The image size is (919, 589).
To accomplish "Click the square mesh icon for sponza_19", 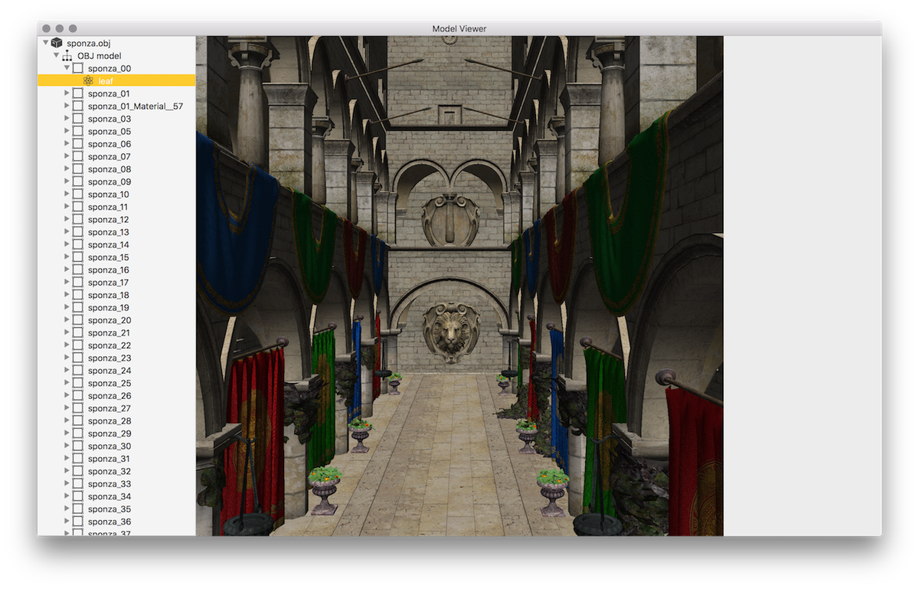I will [77, 307].
